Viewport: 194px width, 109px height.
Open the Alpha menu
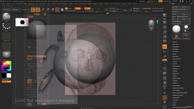(3, 4)
